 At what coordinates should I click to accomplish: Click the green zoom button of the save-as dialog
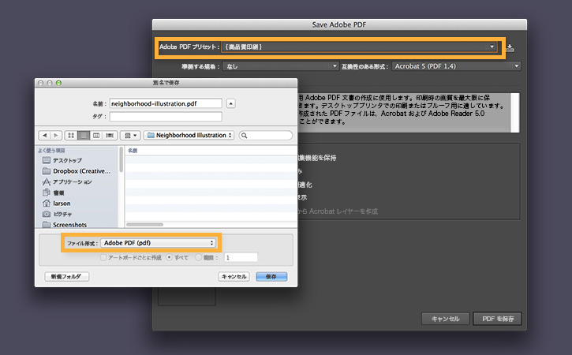(x=58, y=83)
